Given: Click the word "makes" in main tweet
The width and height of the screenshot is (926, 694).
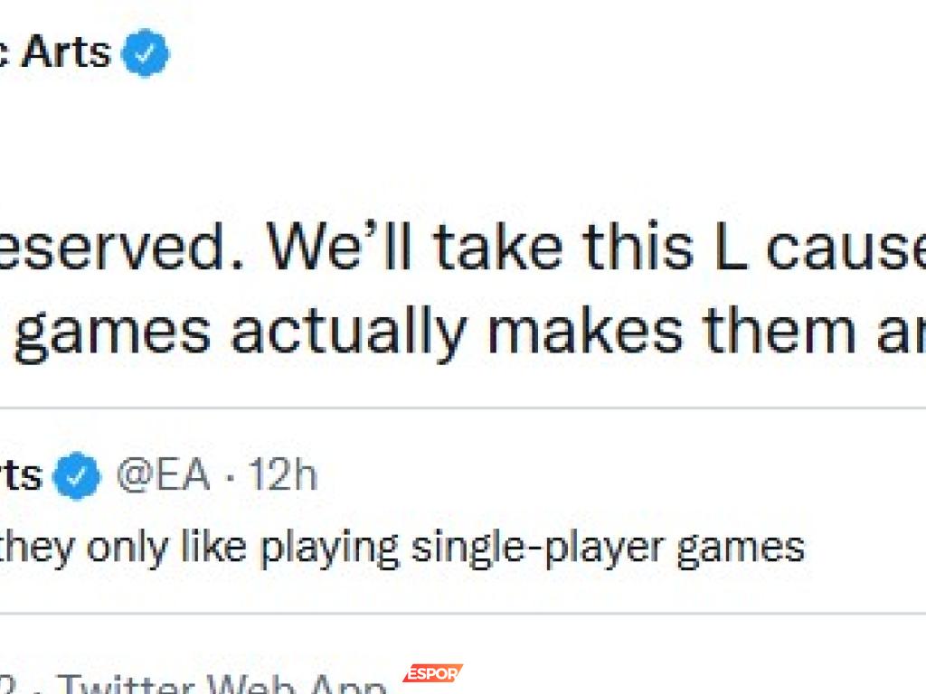Looking at the screenshot, I should (582, 333).
